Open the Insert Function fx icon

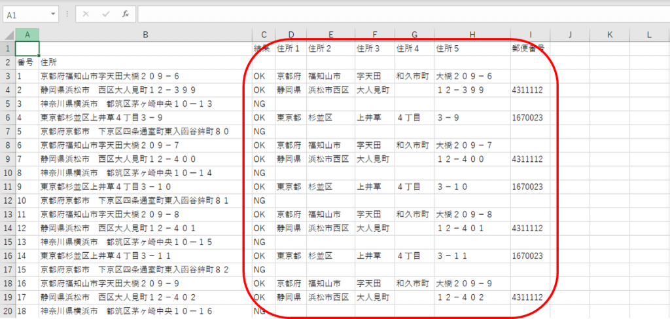[126, 14]
